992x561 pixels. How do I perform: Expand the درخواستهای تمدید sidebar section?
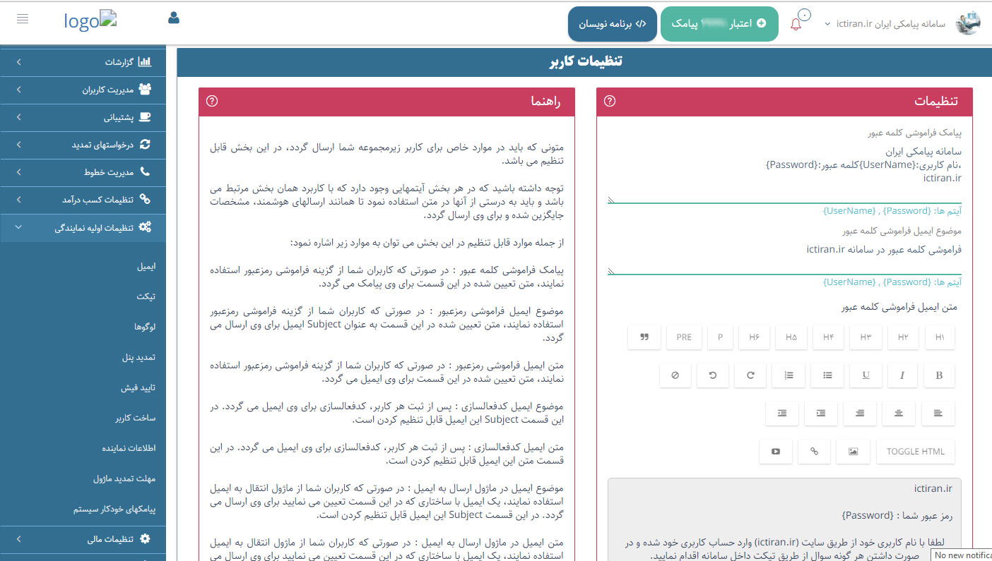pos(83,145)
